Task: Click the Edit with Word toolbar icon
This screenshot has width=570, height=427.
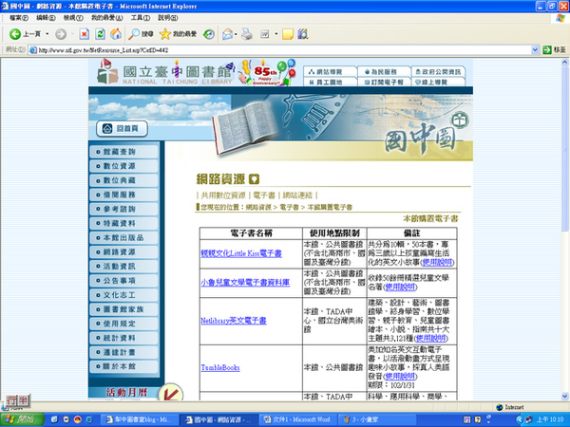Action: [265, 34]
